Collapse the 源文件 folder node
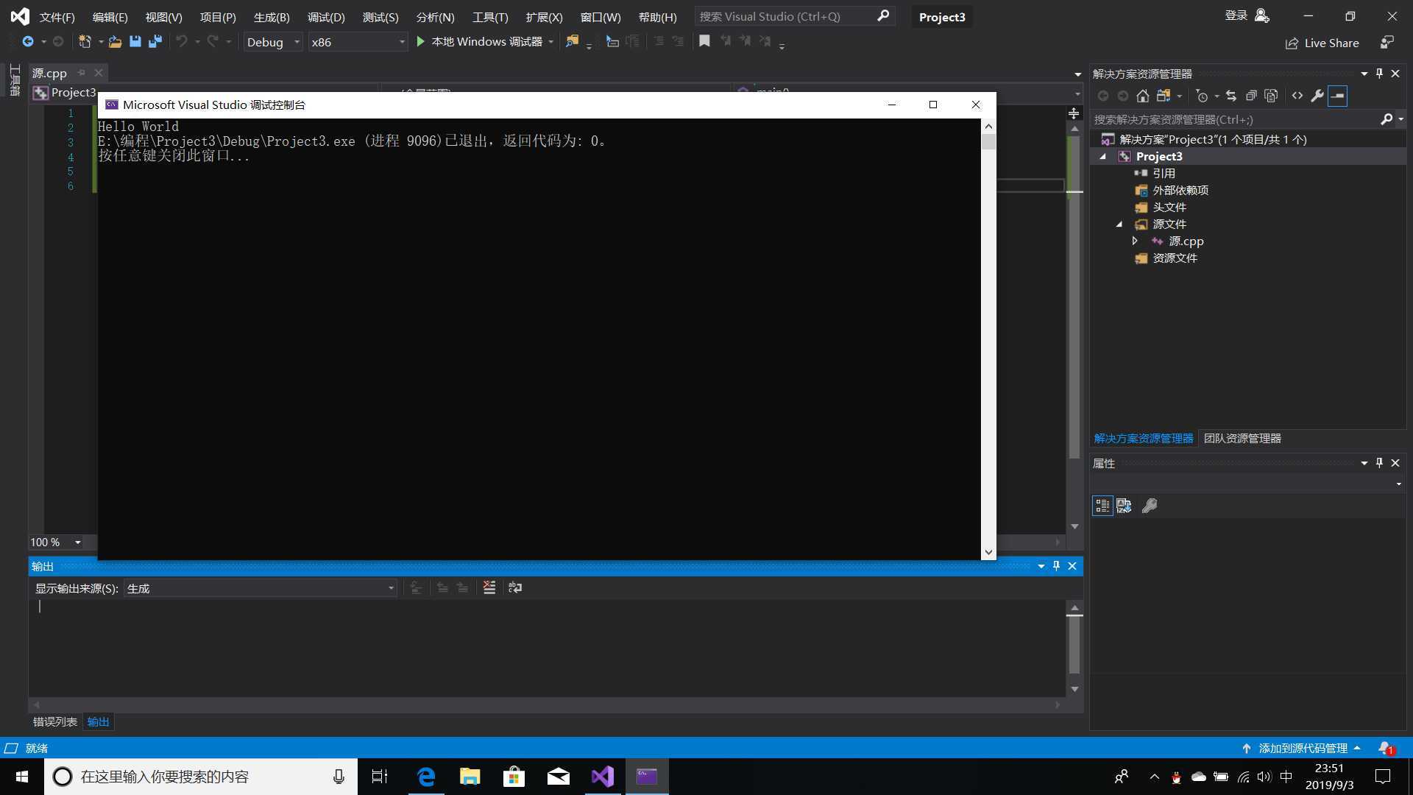The height and width of the screenshot is (795, 1413). click(1119, 225)
